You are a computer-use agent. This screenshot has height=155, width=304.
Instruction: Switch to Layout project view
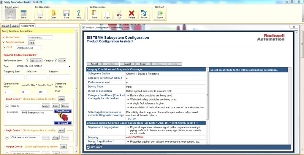(10, 14)
